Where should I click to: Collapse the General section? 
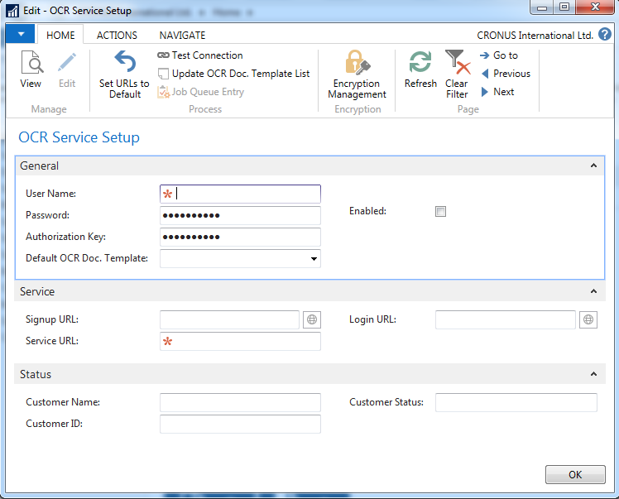click(593, 166)
